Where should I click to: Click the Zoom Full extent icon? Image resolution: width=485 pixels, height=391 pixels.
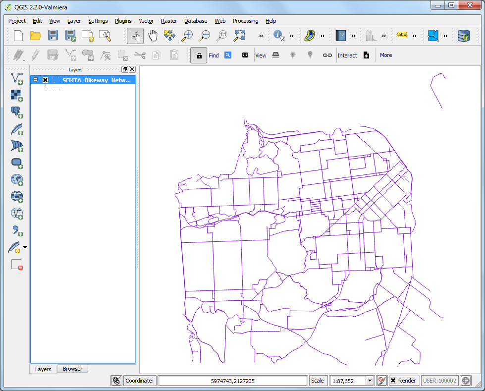(240, 35)
